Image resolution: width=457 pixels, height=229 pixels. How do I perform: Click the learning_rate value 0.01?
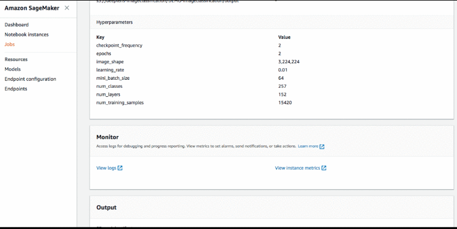283,69
